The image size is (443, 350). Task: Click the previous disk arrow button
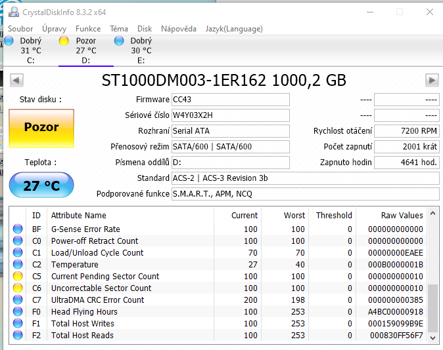click(x=17, y=80)
